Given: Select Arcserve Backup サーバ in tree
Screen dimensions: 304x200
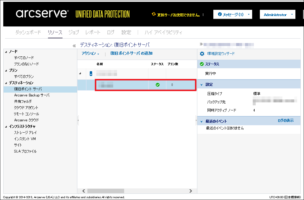Looking at the screenshot, I should pos(32,95).
